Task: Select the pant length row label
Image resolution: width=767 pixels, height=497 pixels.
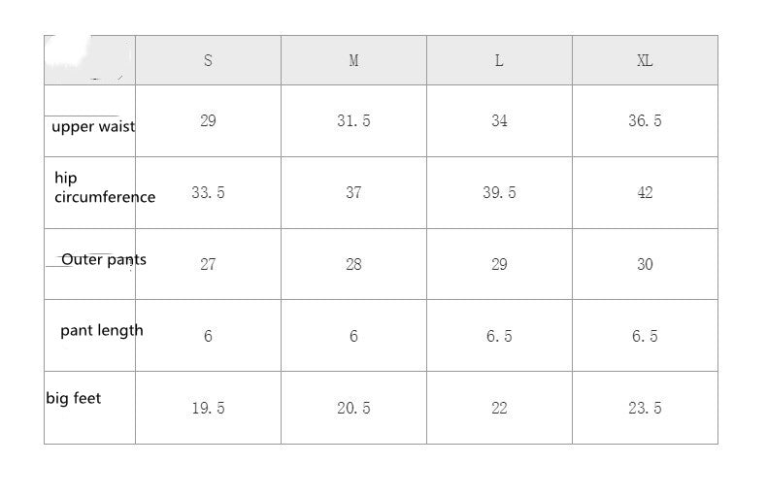Action: (102, 331)
